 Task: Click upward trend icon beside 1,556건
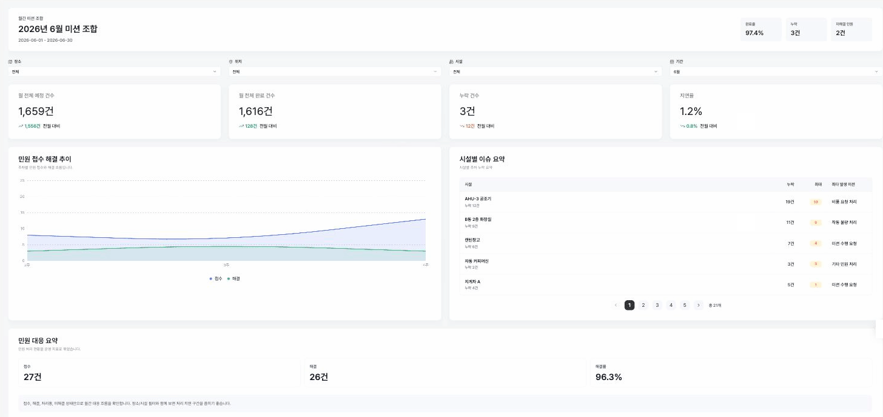pos(21,126)
